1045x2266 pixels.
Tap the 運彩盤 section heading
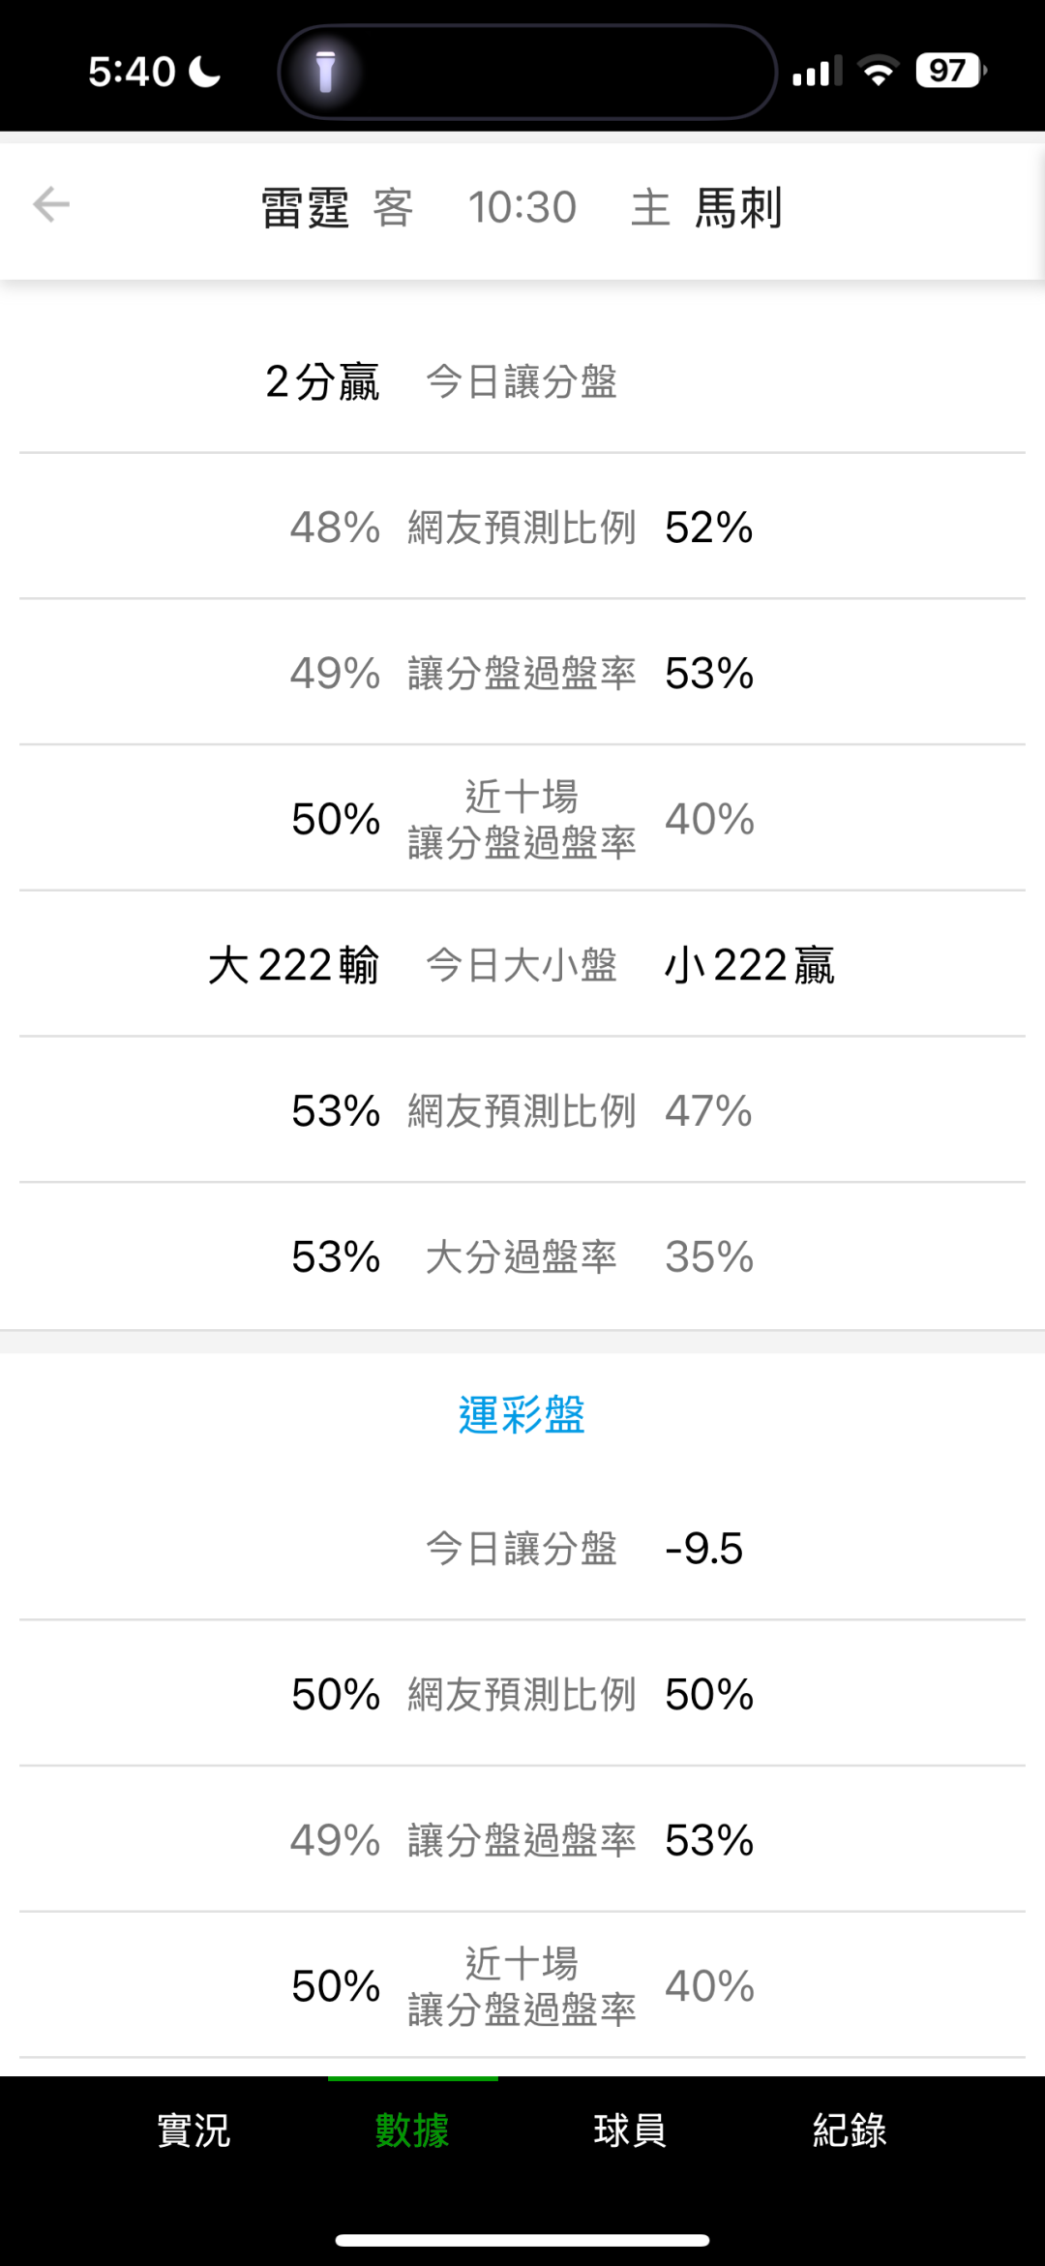[522, 1415]
